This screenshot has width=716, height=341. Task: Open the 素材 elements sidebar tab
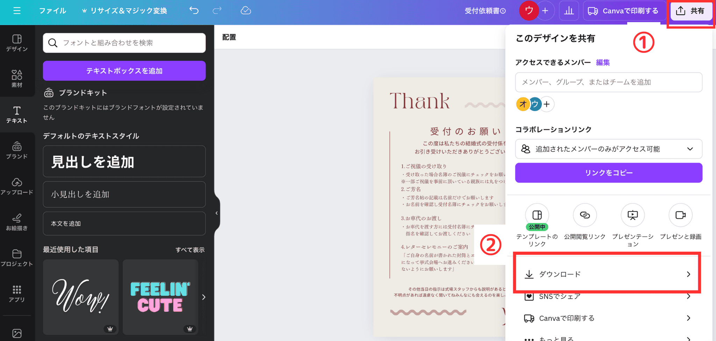17,79
